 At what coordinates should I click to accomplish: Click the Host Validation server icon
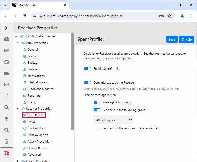(25, 135)
